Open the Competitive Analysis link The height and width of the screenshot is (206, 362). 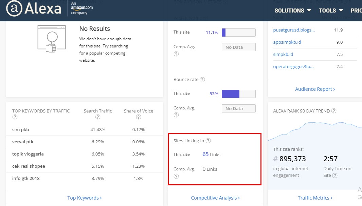click(x=215, y=198)
